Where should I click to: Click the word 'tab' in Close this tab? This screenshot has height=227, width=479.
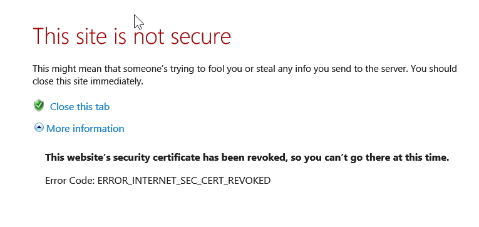click(102, 107)
